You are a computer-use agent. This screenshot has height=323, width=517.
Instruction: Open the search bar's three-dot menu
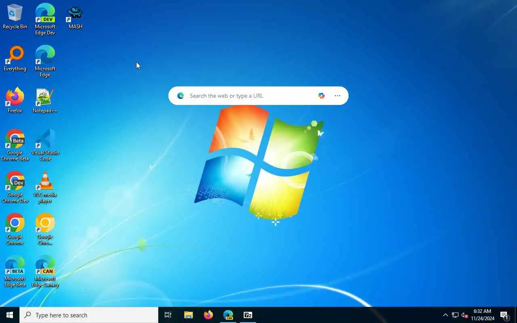(337, 96)
